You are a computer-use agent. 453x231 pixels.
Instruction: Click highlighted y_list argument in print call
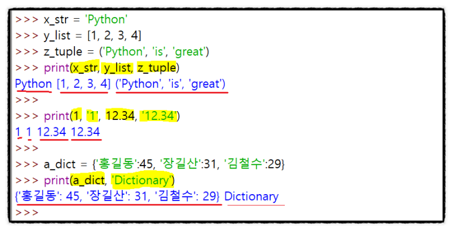tap(117, 67)
